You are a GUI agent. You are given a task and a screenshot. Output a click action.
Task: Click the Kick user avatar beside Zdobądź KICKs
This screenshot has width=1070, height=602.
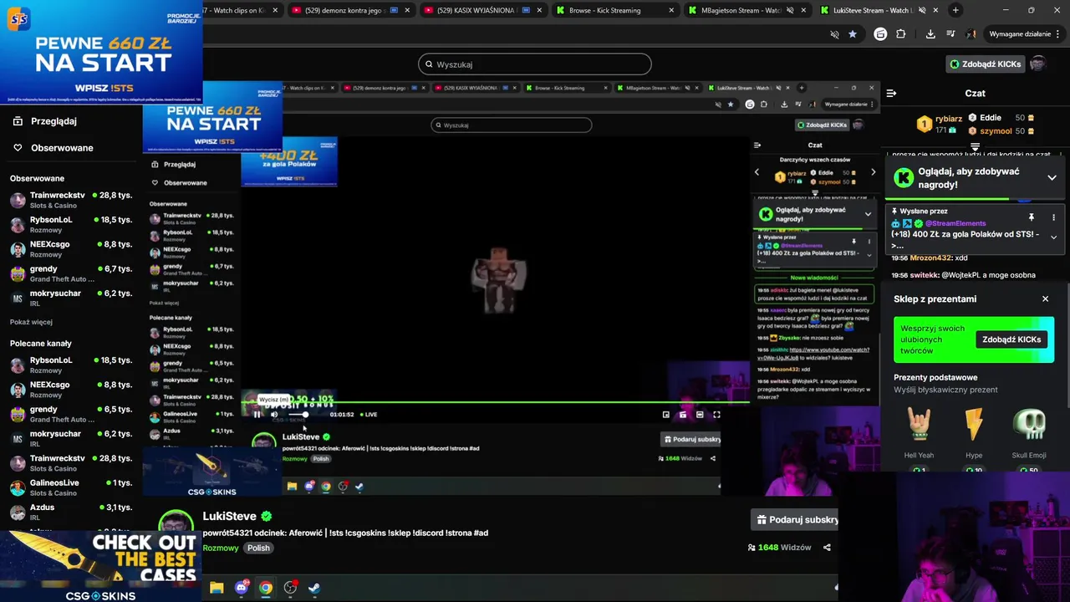(1037, 64)
